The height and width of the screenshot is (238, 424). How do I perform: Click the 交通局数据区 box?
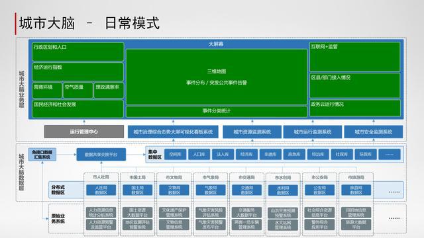(246, 190)
